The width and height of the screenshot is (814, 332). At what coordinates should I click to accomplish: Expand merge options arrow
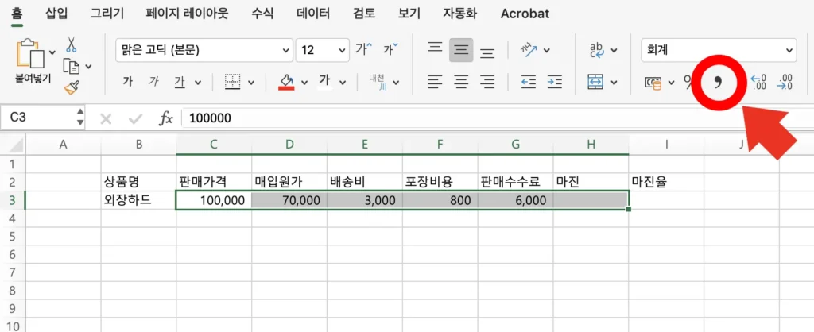pyautogui.click(x=614, y=83)
